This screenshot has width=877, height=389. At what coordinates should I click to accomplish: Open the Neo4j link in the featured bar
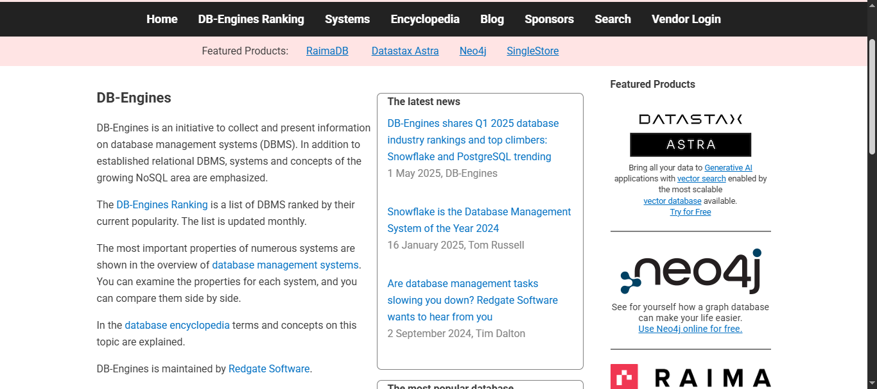click(473, 51)
